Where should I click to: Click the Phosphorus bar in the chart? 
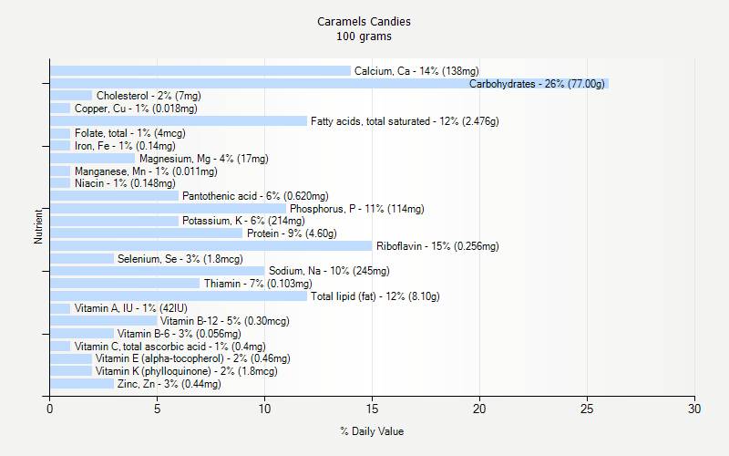coord(169,209)
